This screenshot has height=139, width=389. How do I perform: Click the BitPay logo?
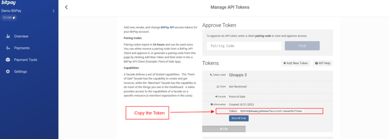coord(9,3)
